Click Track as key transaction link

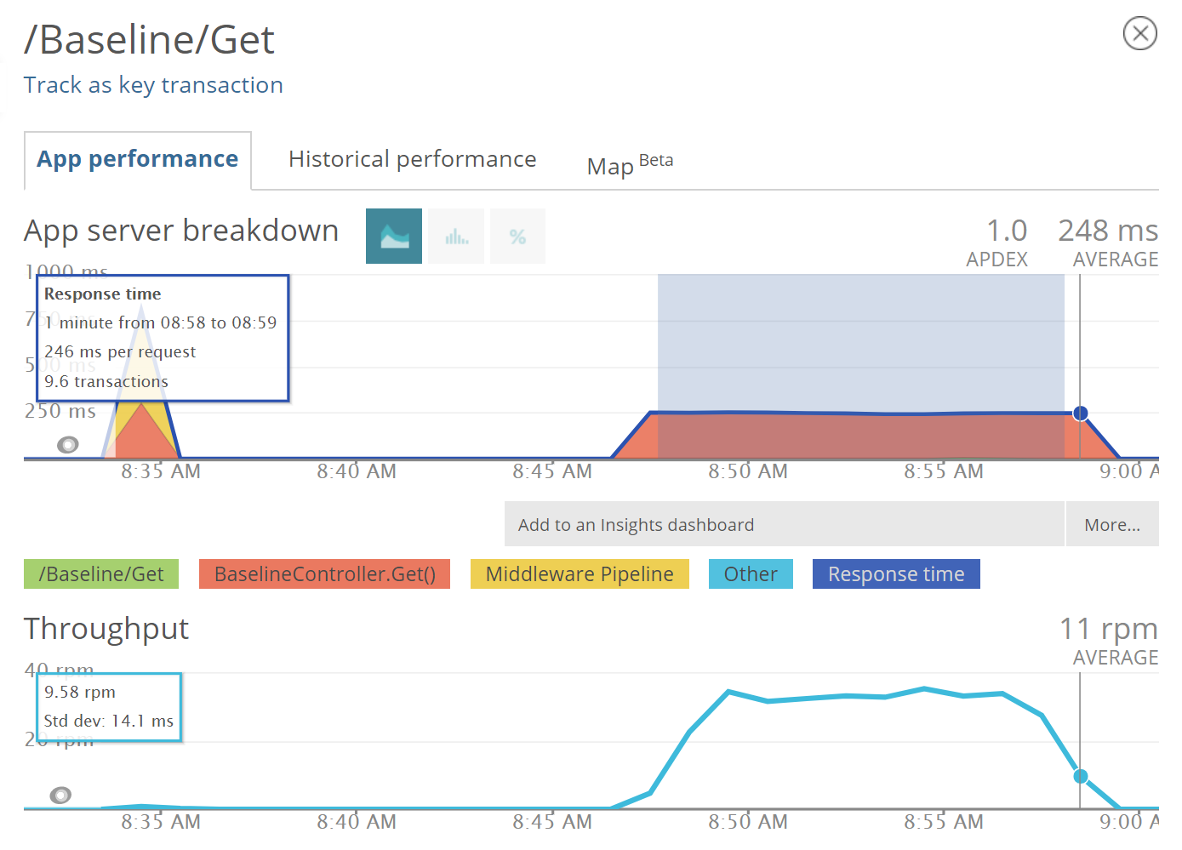click(x=153, y=85)
